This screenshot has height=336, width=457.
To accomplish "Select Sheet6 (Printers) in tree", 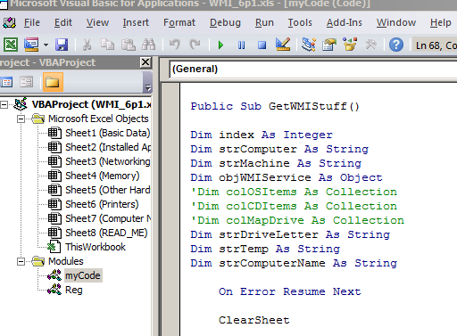I will 102,204.
